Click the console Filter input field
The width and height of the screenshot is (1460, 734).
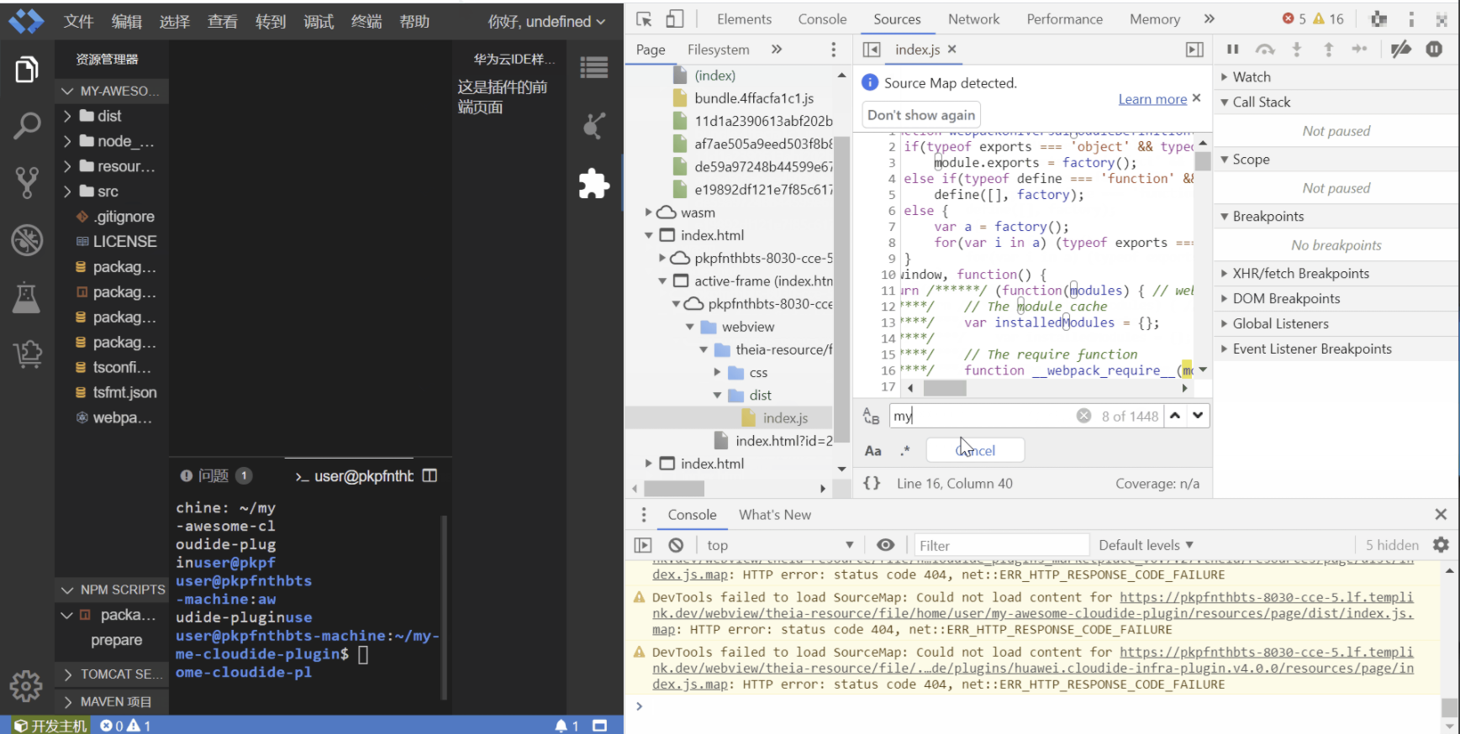(1000, 545)
